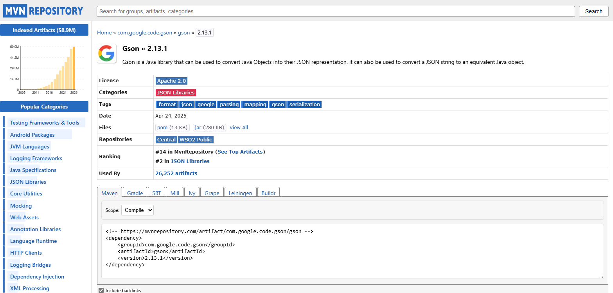Open JSON Libraries sidebar category

tap(28, 182)
